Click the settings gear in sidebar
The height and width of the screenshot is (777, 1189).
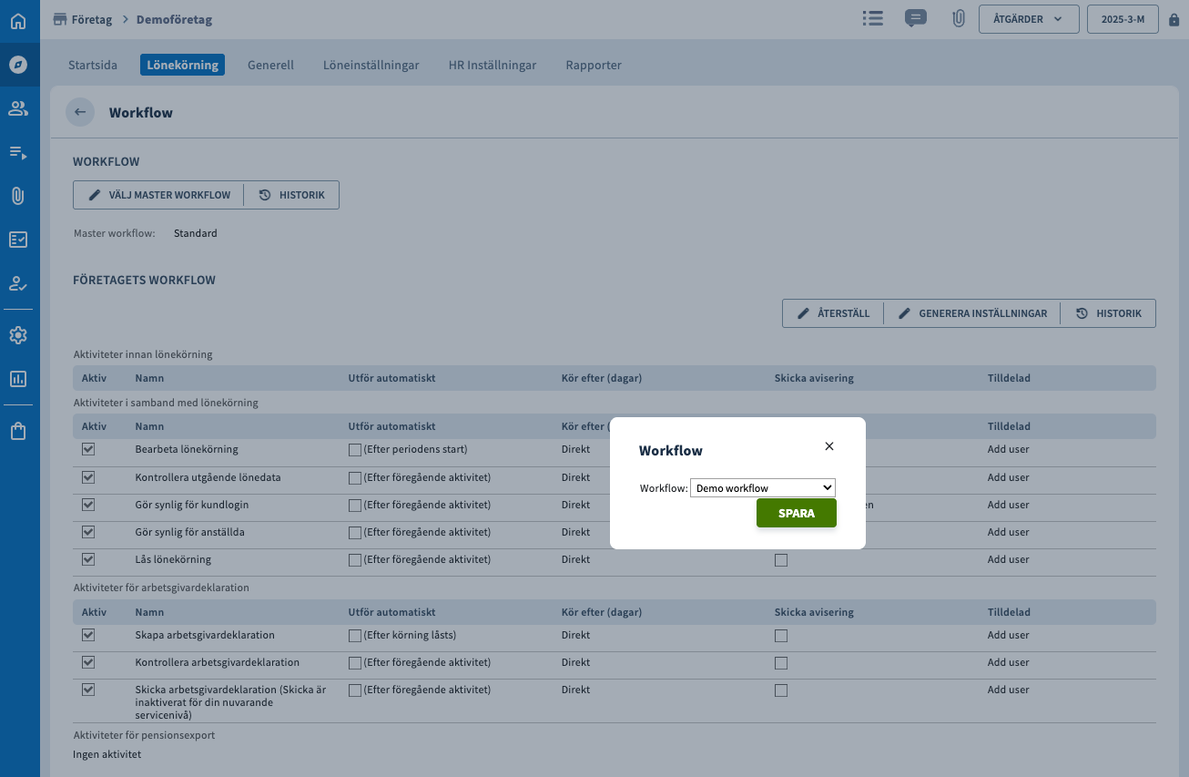18,335
